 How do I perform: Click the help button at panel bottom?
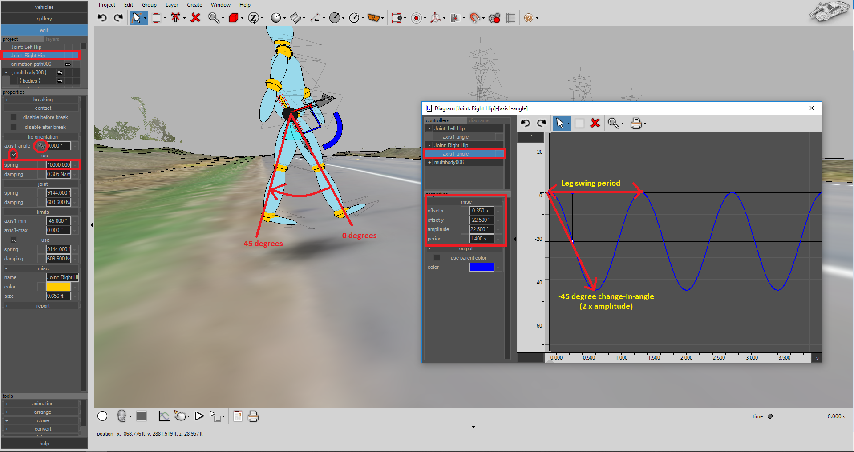click(44, 444)
